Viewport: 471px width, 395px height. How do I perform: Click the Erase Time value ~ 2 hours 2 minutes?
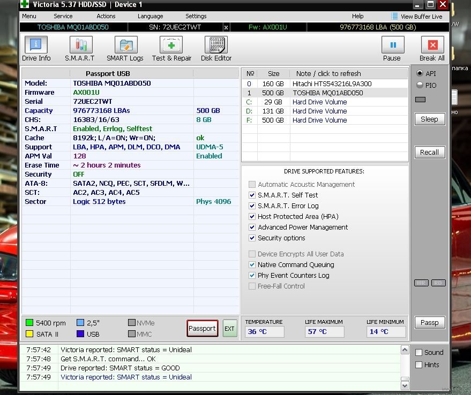(107, 165)
